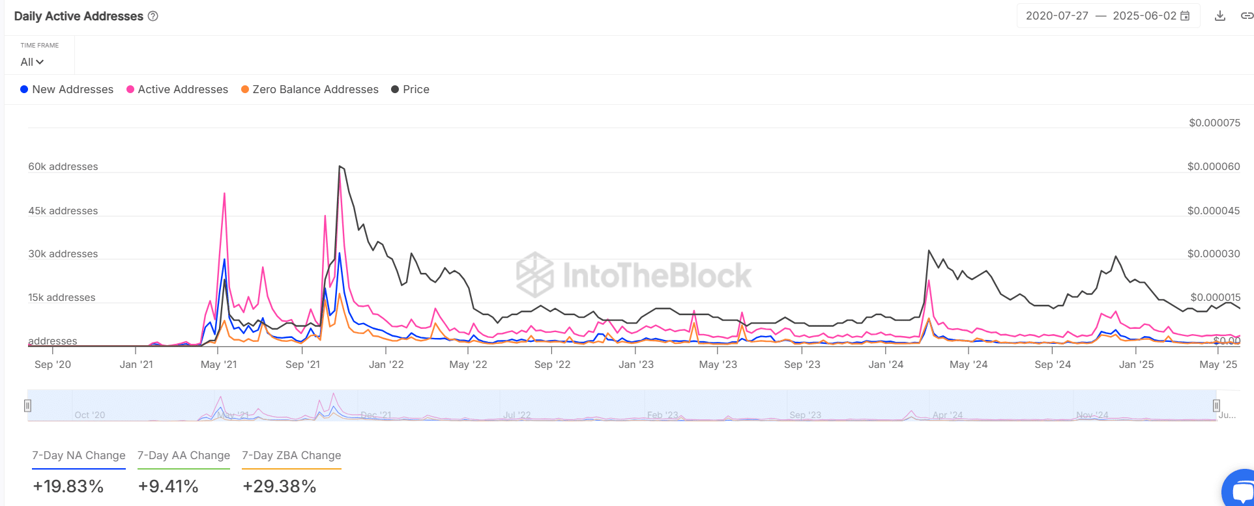Screen dimensions: 1254x506
Task: Toggle Zero Balance Addresses legend item
Action: point(310,89)
